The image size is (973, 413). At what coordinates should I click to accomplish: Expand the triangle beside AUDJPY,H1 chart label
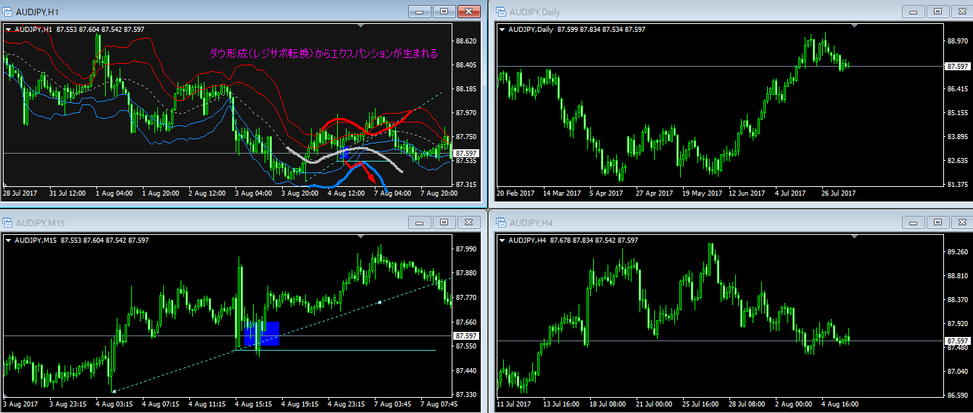click(8, 30)
